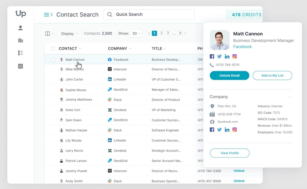Image resolution: width=307 pixels, height=189 pixels.
Task: Click the View Profile button
Action: click(229, 153)
